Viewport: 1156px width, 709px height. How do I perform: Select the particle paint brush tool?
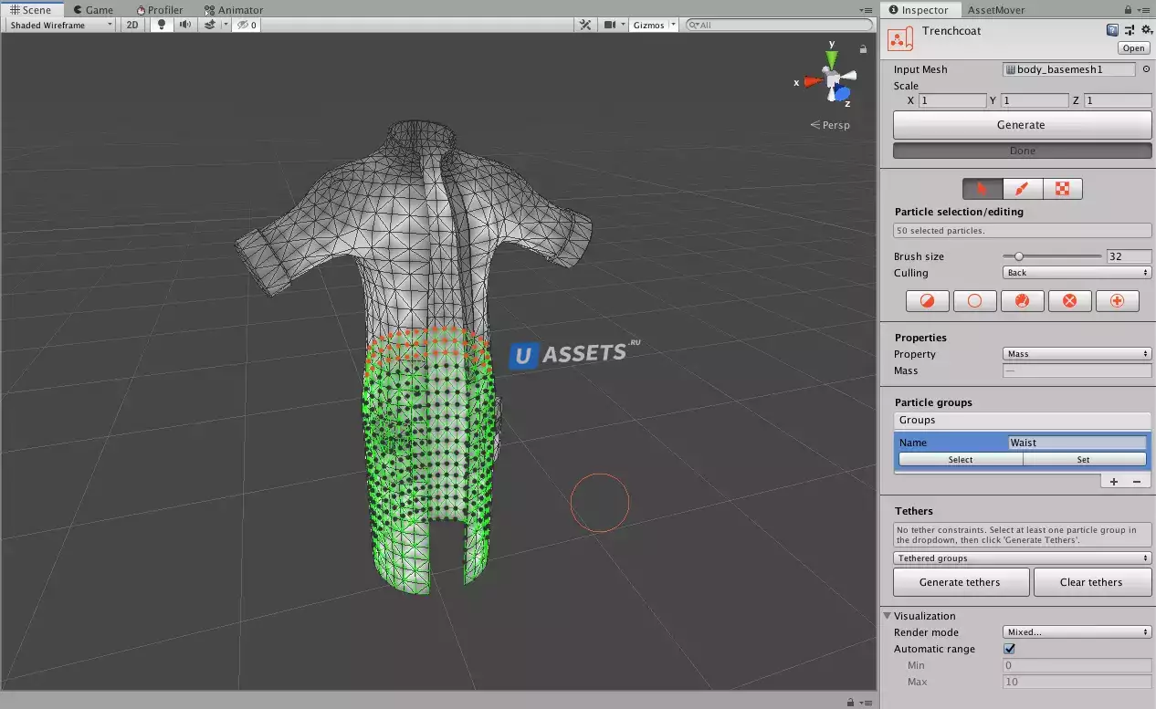(1023, 189)
